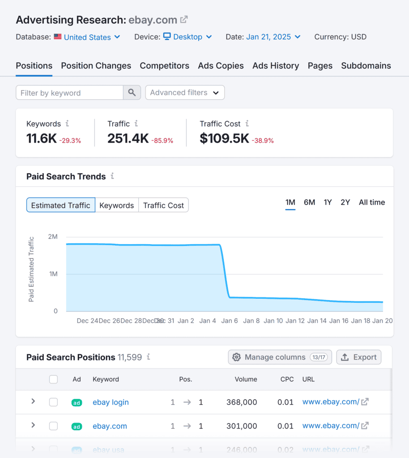409x458 pixels.
Task: Open external URL icon in ebay login row
Action: 365,402
